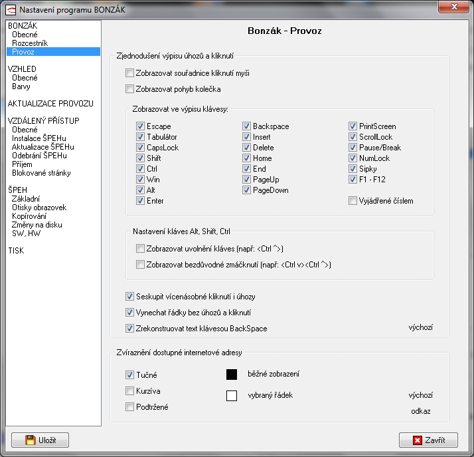The height and width of the screenshot is (457, 474).
Task: Toggle the PageDown key checkbox
Action: point(247,190)
